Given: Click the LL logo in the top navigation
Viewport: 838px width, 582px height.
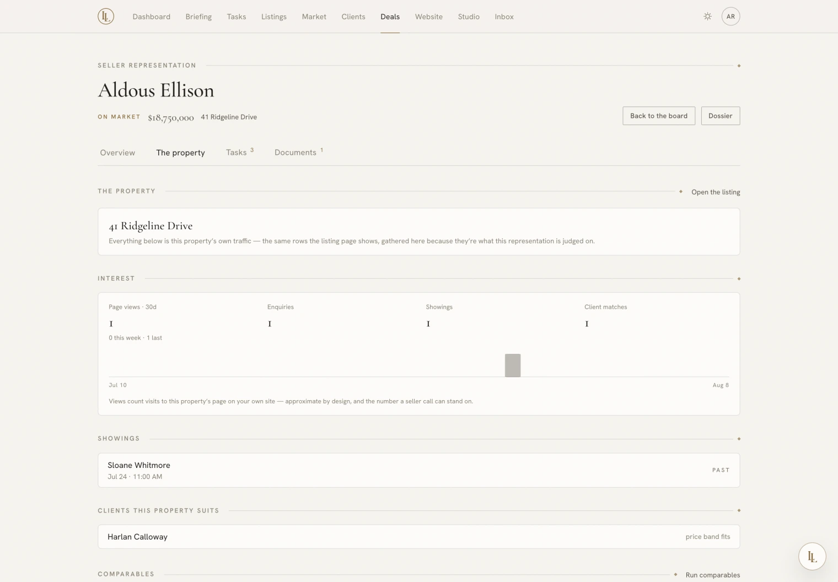Looking at the screenshot, I should (106, 17).
